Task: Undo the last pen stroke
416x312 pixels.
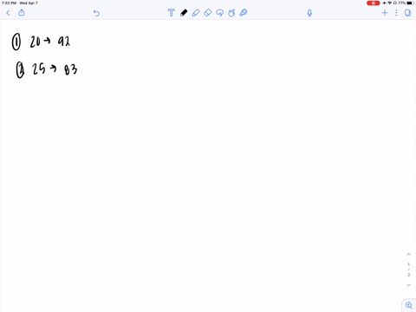Action: (96, 13)
